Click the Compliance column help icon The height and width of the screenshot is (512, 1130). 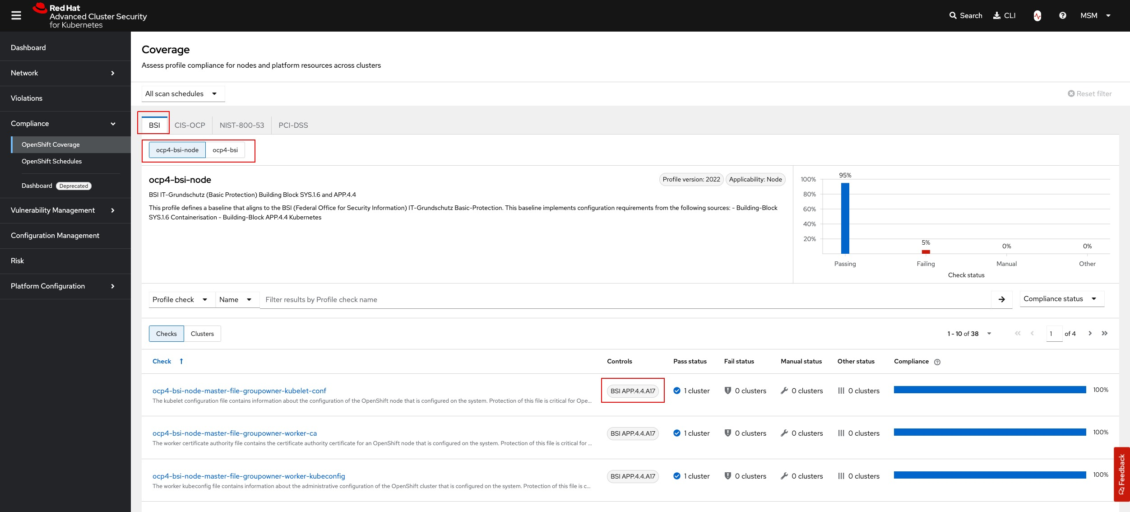(937, 362)
